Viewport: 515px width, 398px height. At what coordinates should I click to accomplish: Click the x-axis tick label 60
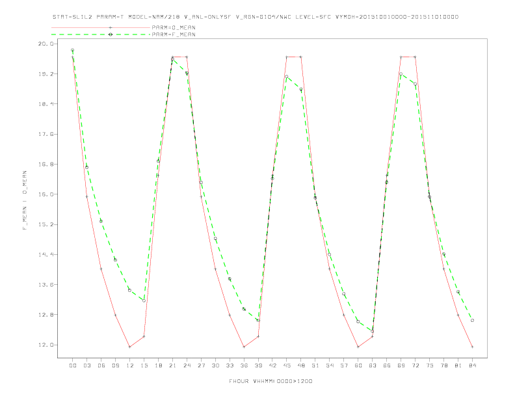358,365
